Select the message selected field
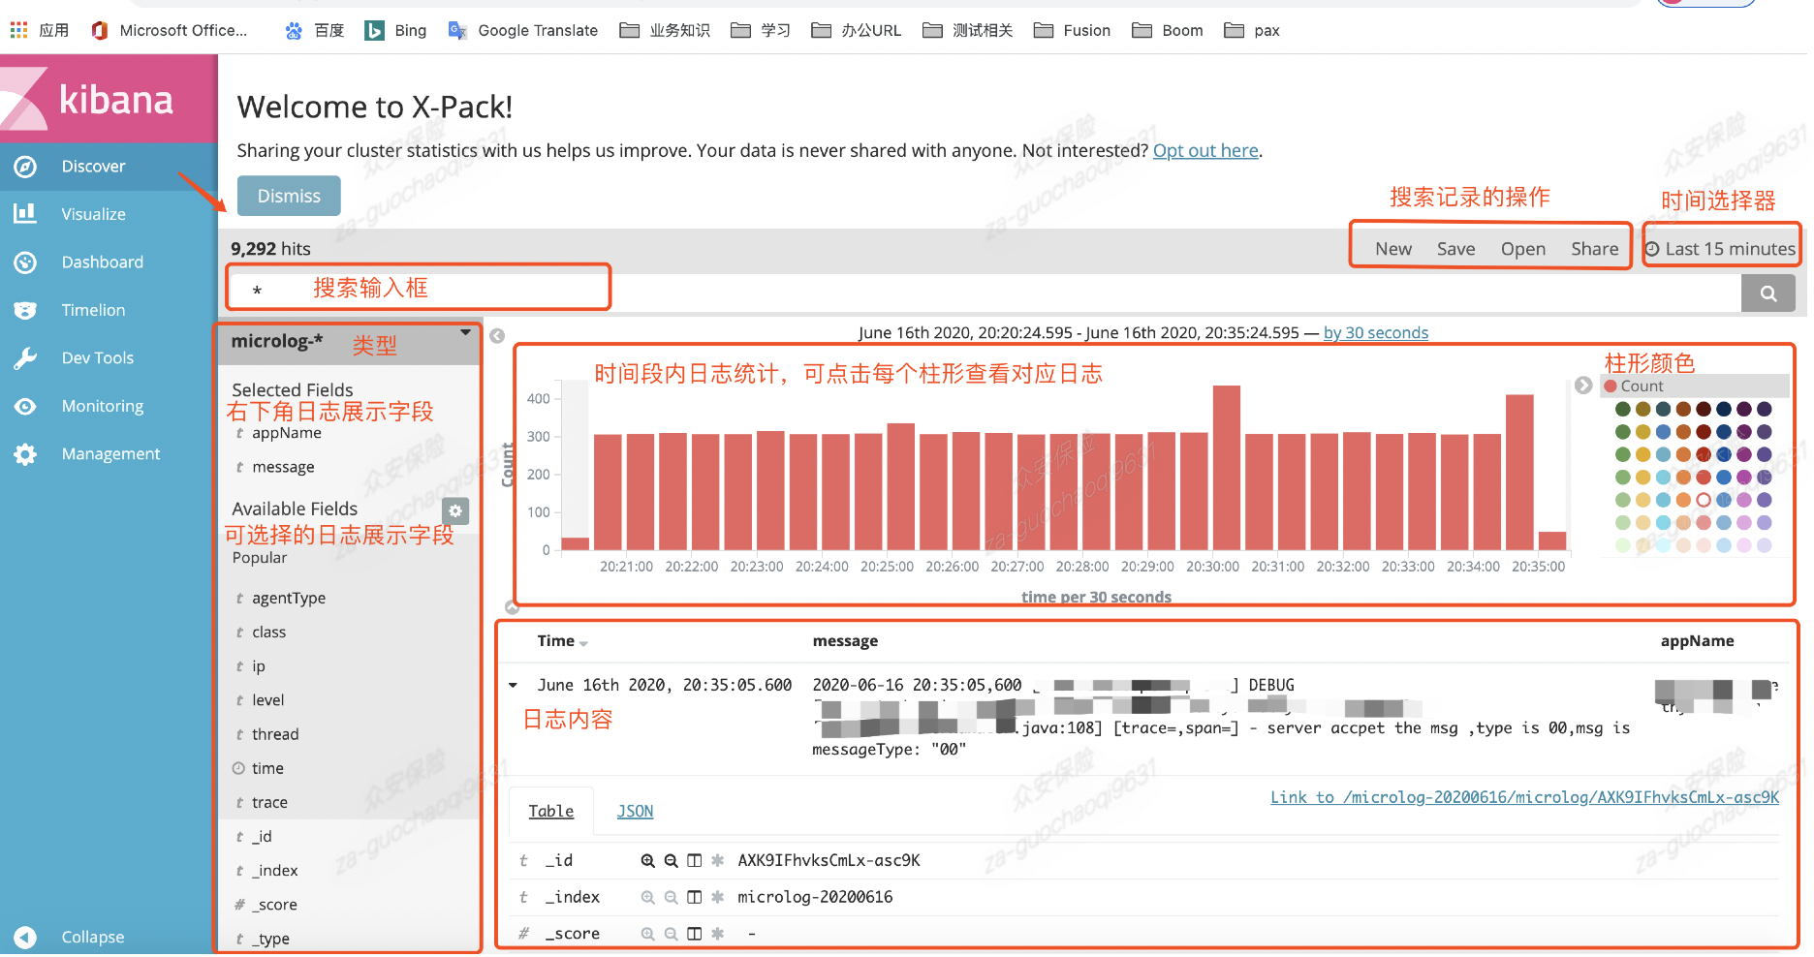The image size is (1814, 957). (283, 467)
